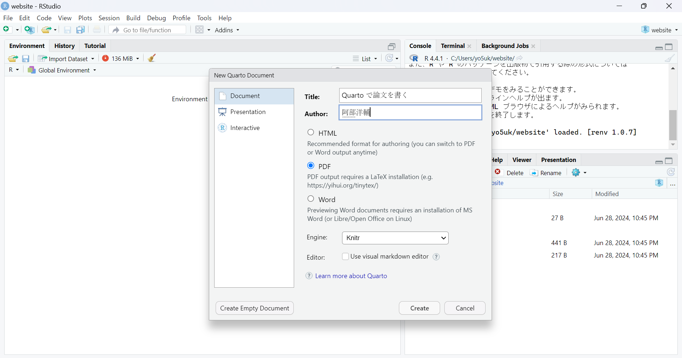Select the Word output format
This screenshot has width=682, height=358.
[311, 199]
